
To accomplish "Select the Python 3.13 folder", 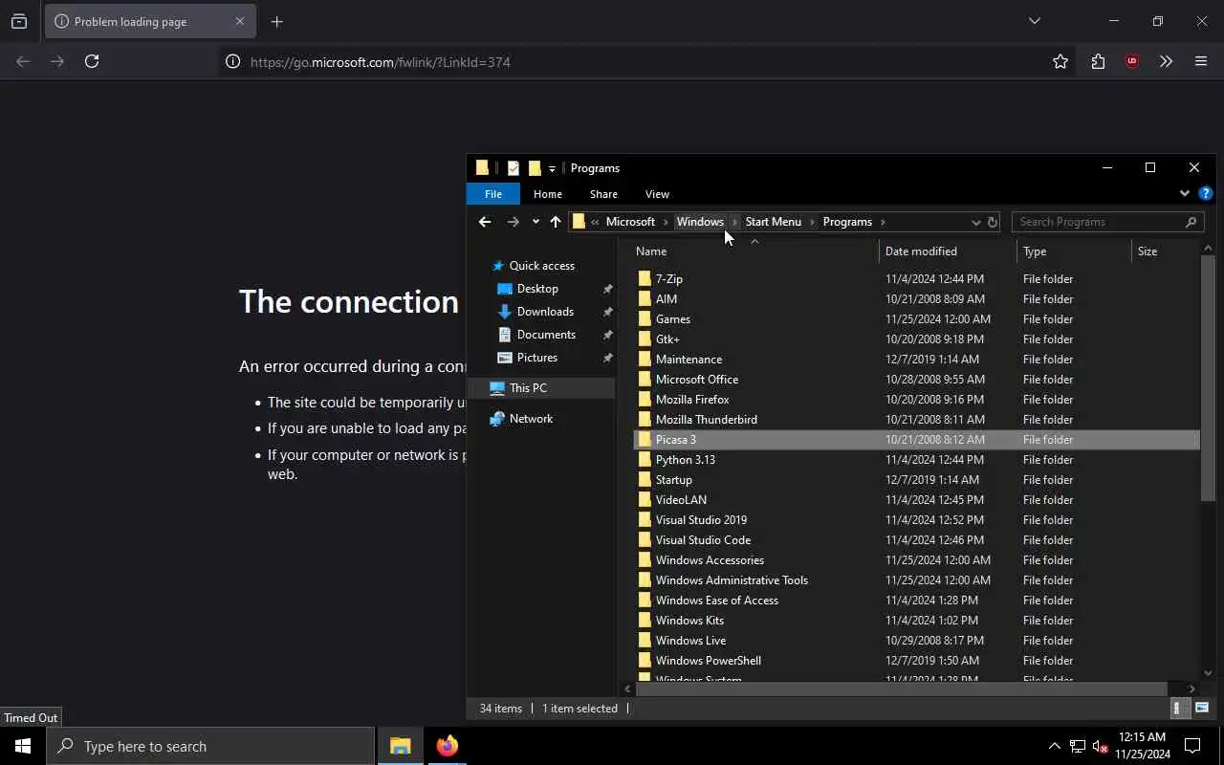I will pos(916,460).
